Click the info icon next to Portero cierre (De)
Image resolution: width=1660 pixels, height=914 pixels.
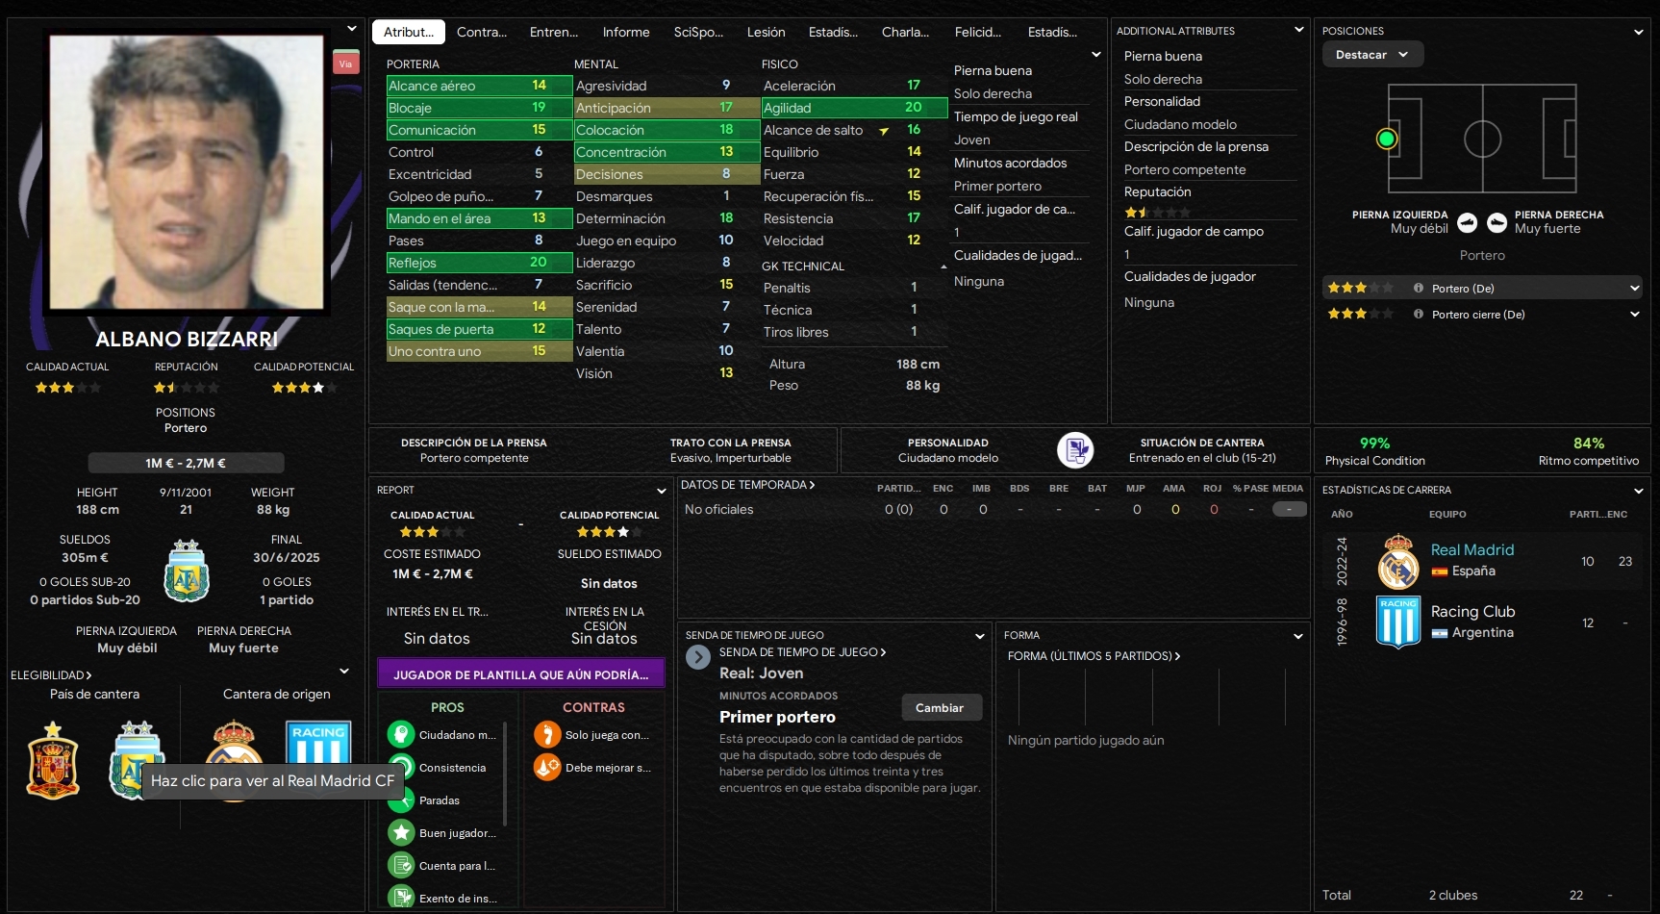point(1419,314)
